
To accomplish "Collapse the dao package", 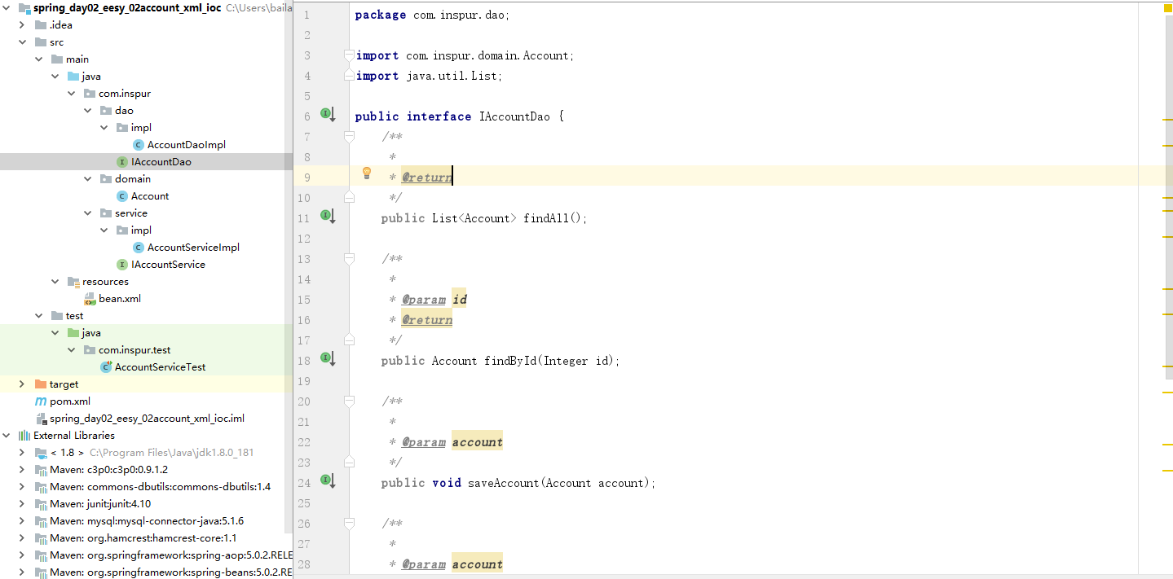I will pos(88,111).
